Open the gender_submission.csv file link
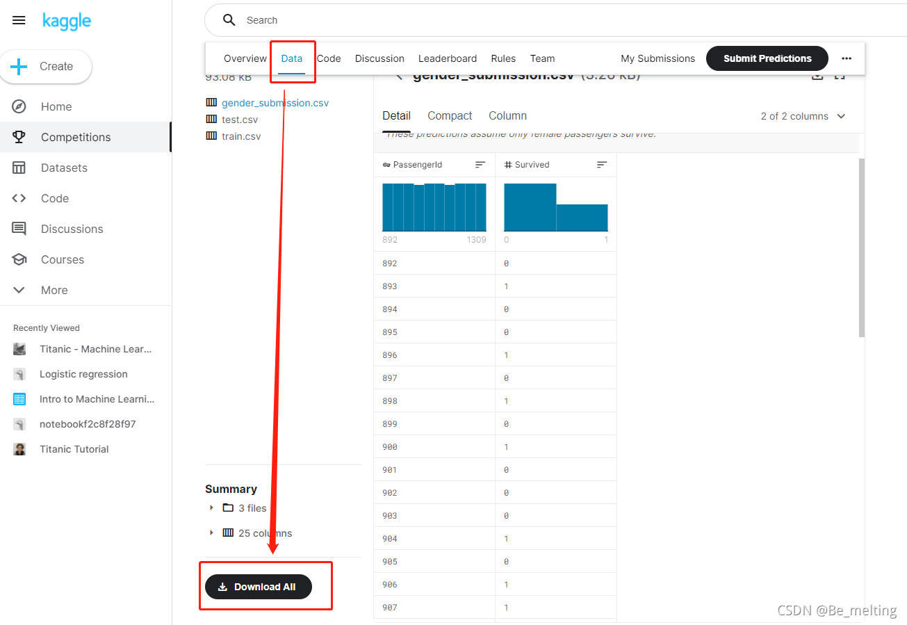 (275, 103)
